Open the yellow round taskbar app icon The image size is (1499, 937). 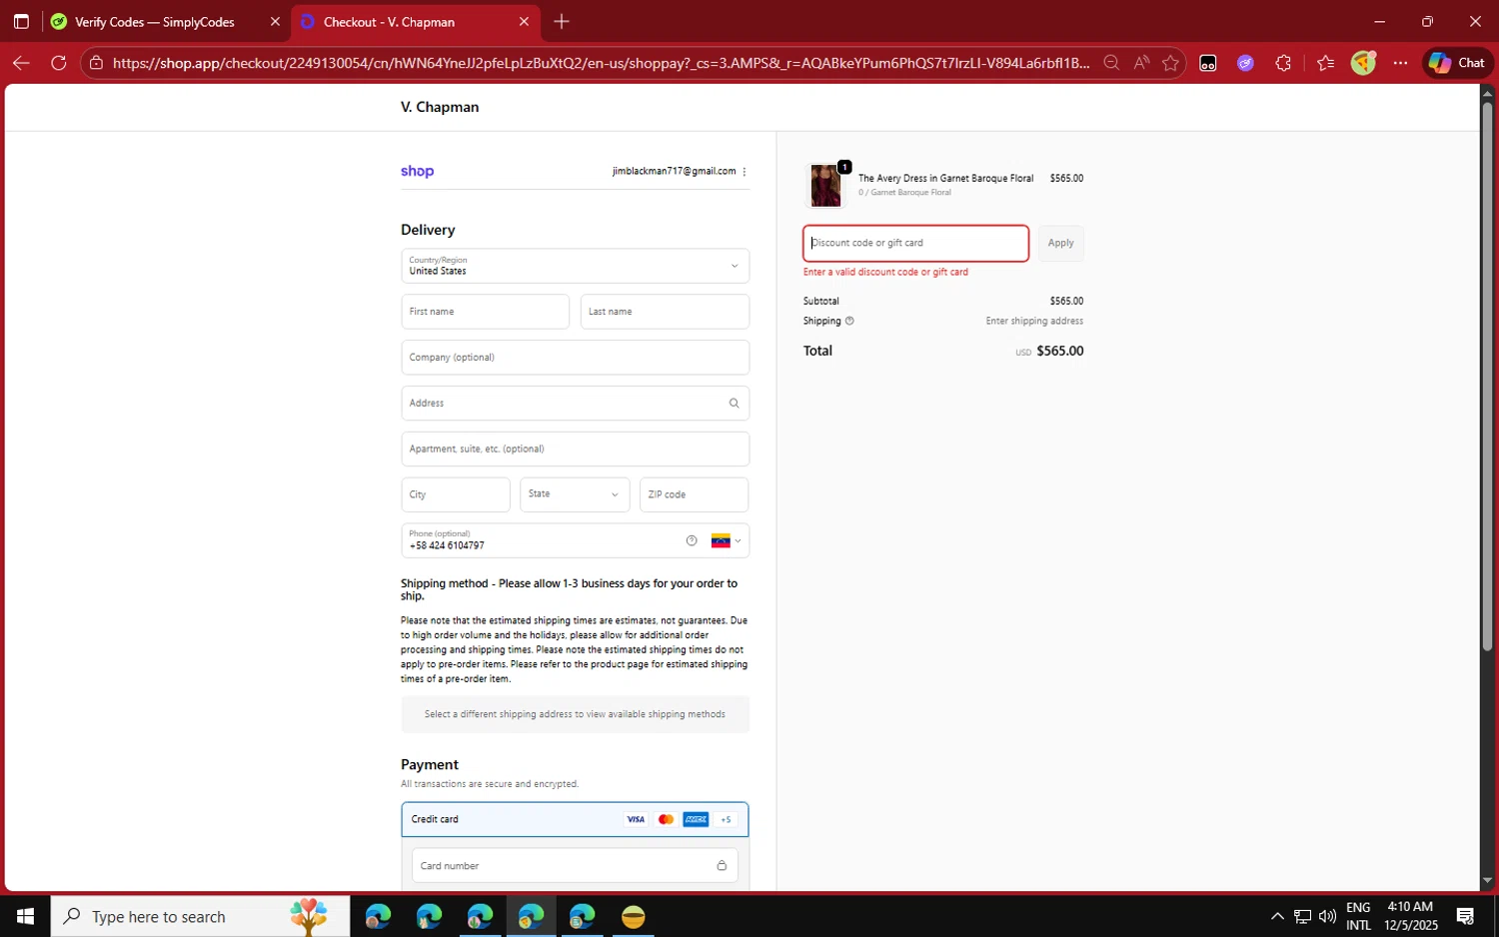pyautogui.click(x=633, y=916)
